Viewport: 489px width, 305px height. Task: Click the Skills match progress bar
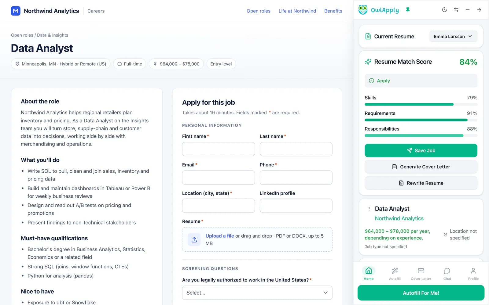coord(421,104)
